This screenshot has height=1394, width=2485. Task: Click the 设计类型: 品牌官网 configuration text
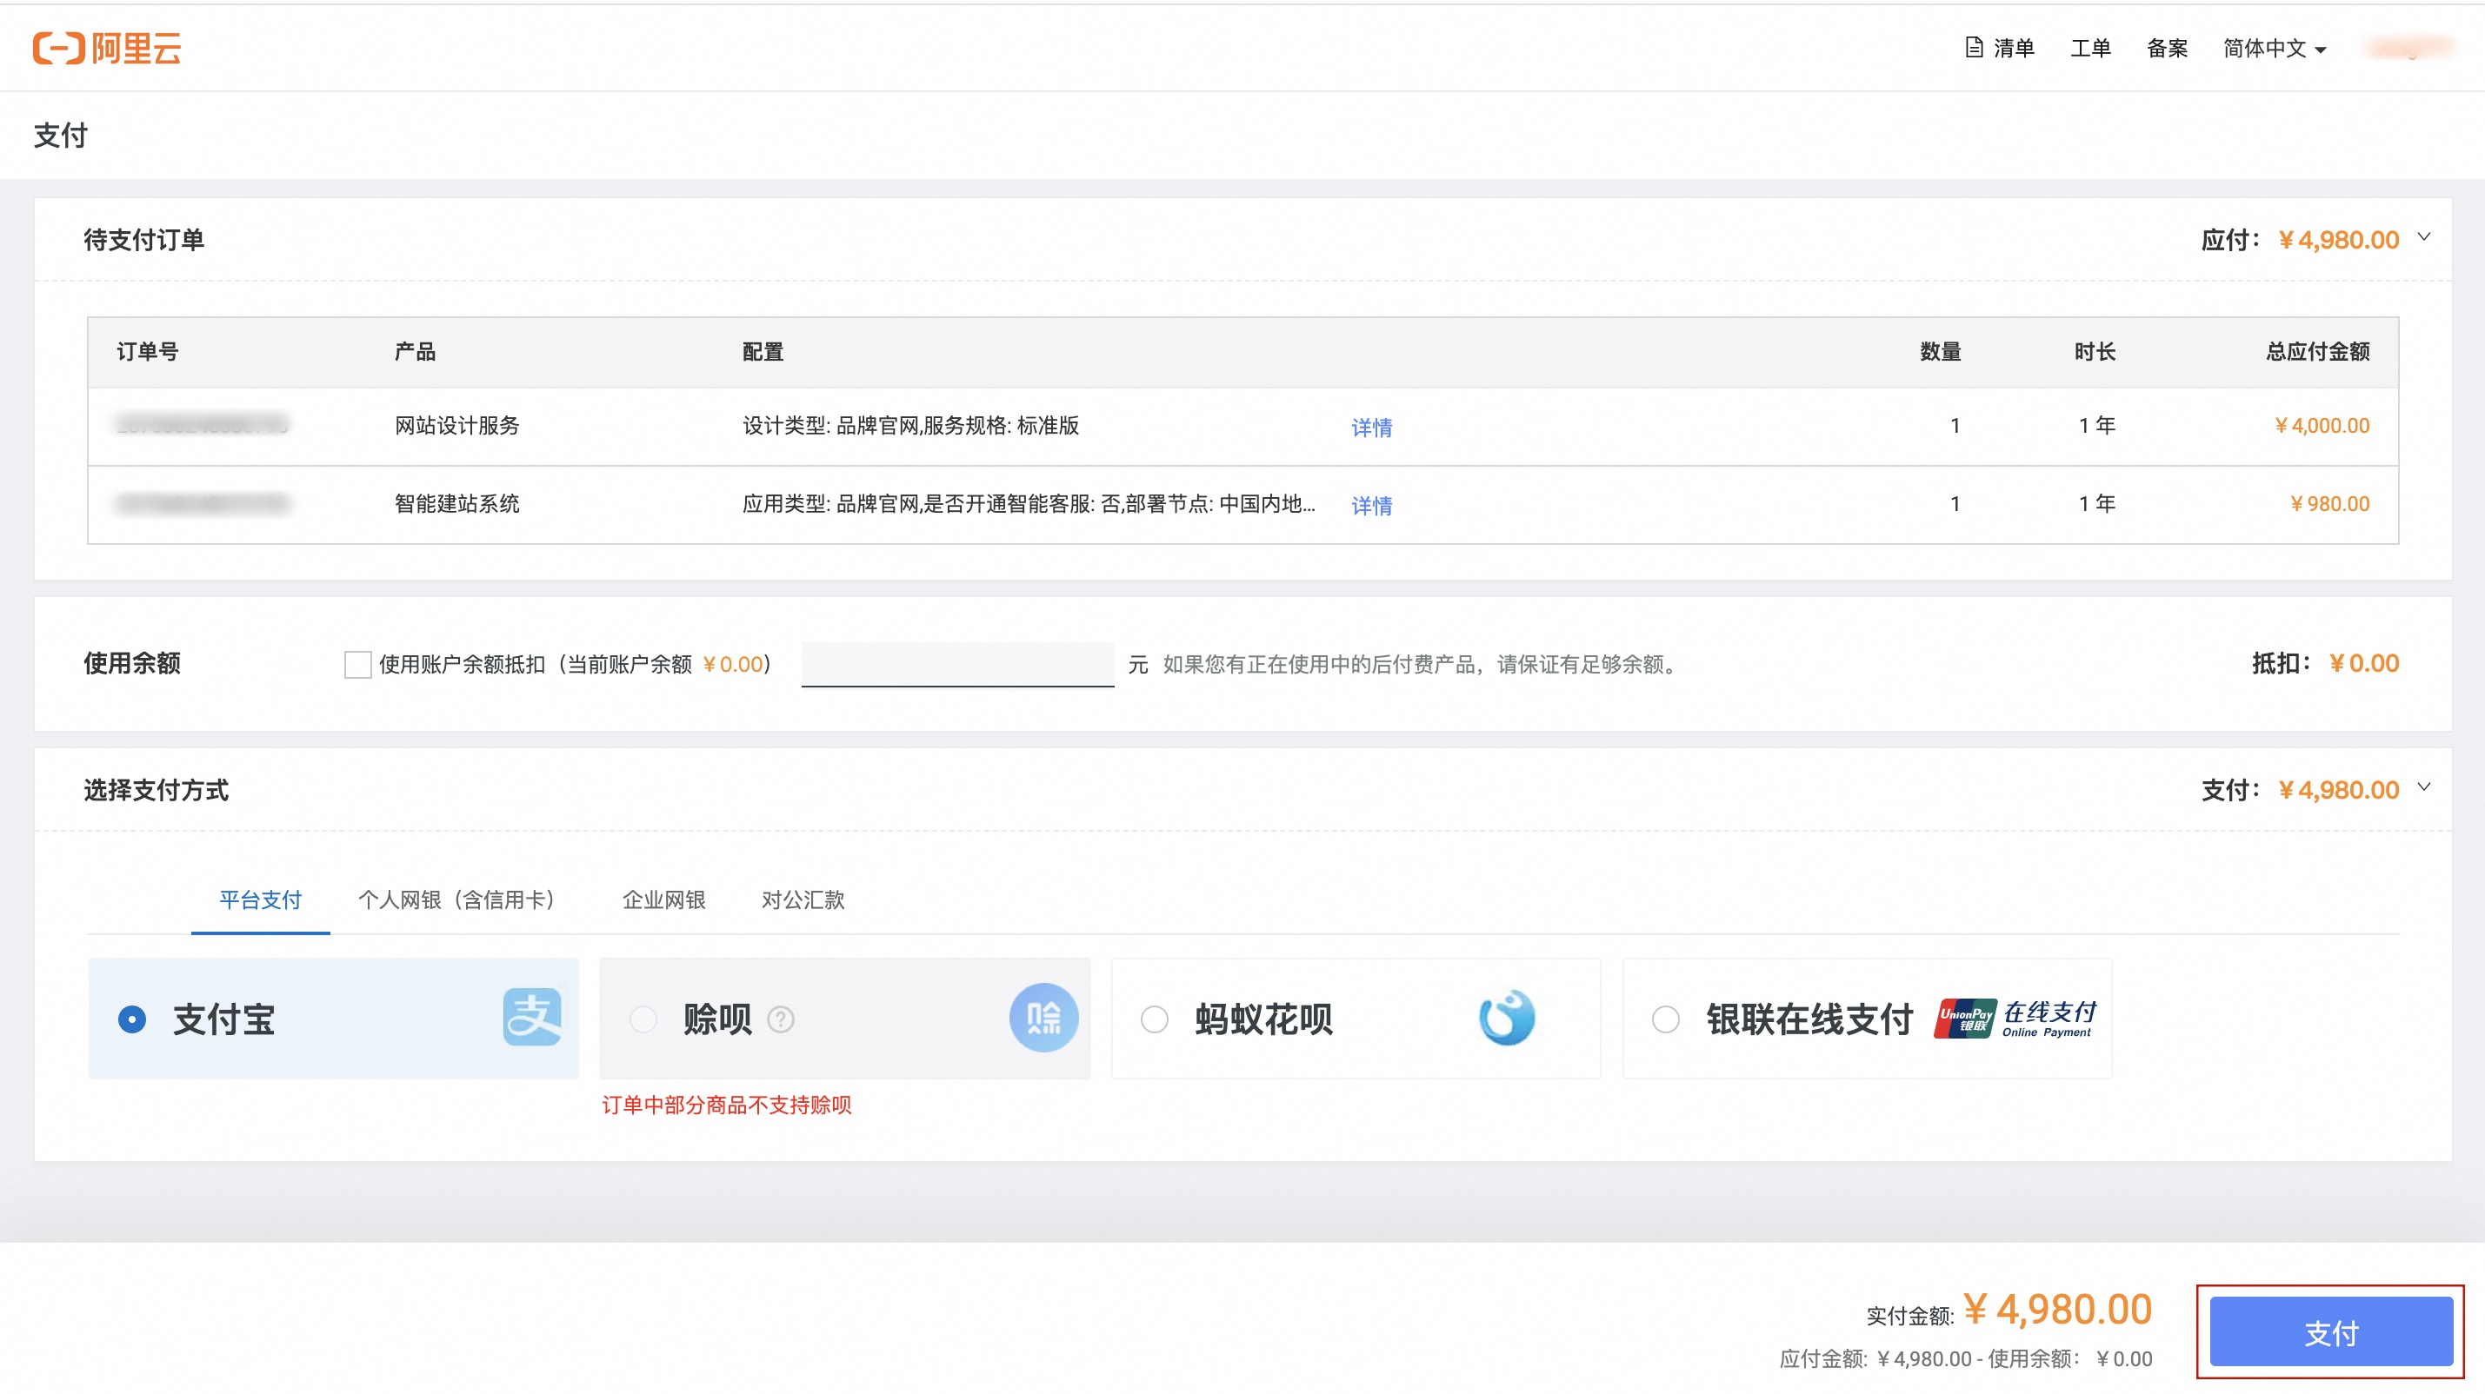[909, 425]
